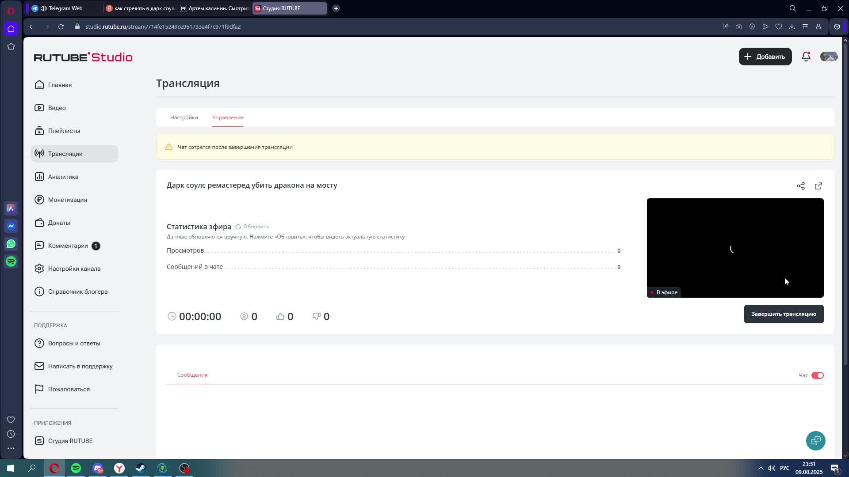The height and width of the screenshot is (477, 849).
Task: Open Аналитика in the left menu
Action: 63,177
